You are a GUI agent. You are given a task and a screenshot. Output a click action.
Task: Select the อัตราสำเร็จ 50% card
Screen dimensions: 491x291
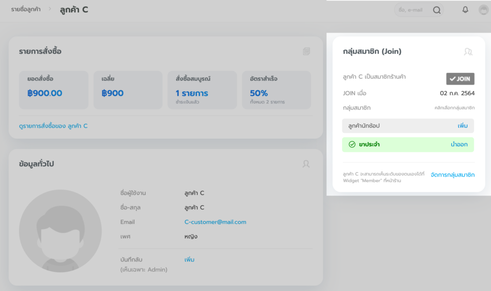click(276, 90)
